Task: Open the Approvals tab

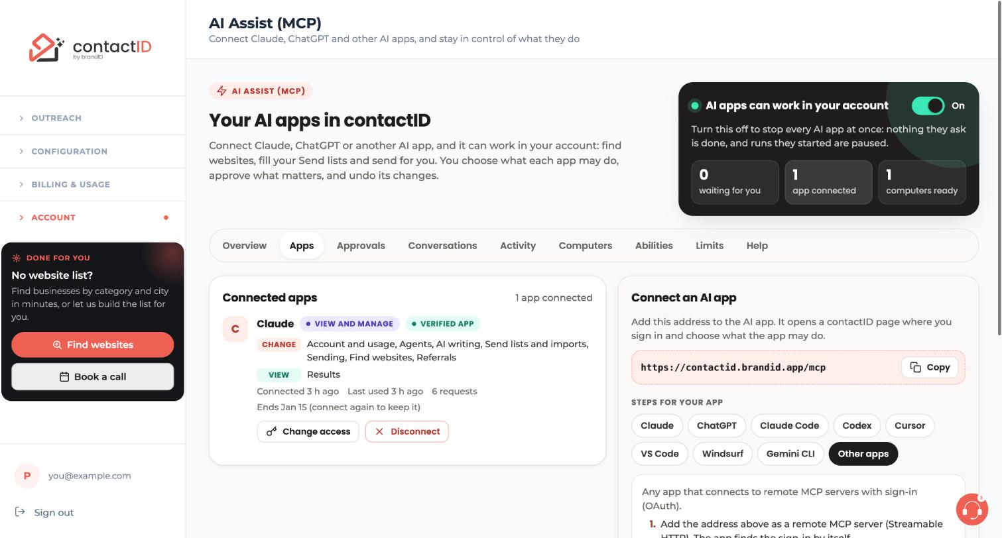Action: click(x=361, y=246)
